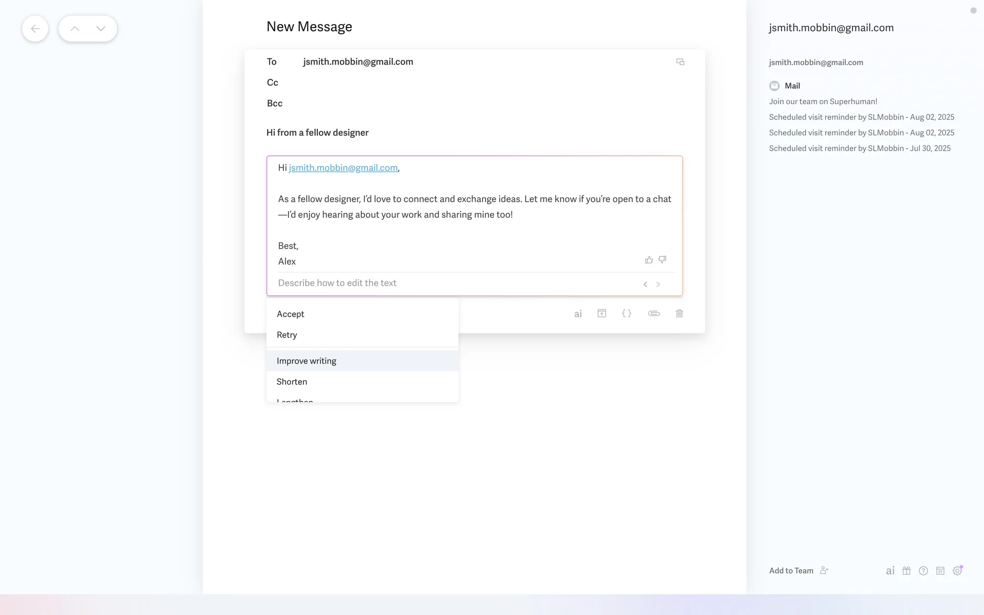Click the pop-out compose window icon
Screen dimensions: 984x615
click(x=680, y=62)
